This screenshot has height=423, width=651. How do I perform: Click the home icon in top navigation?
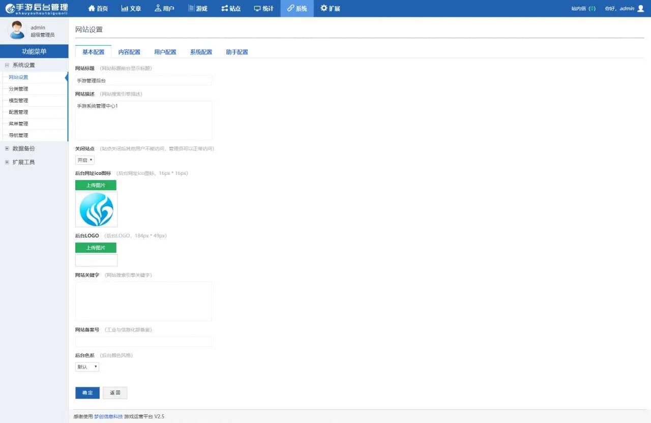[x=92, y=9]
